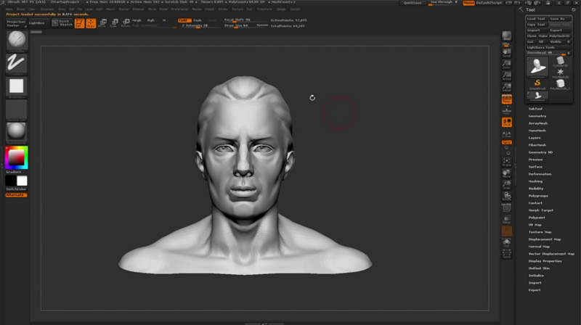Open the Projection Master panel
Image resolution: width=581 pixels, height=325 pixels.
(15, 23)
